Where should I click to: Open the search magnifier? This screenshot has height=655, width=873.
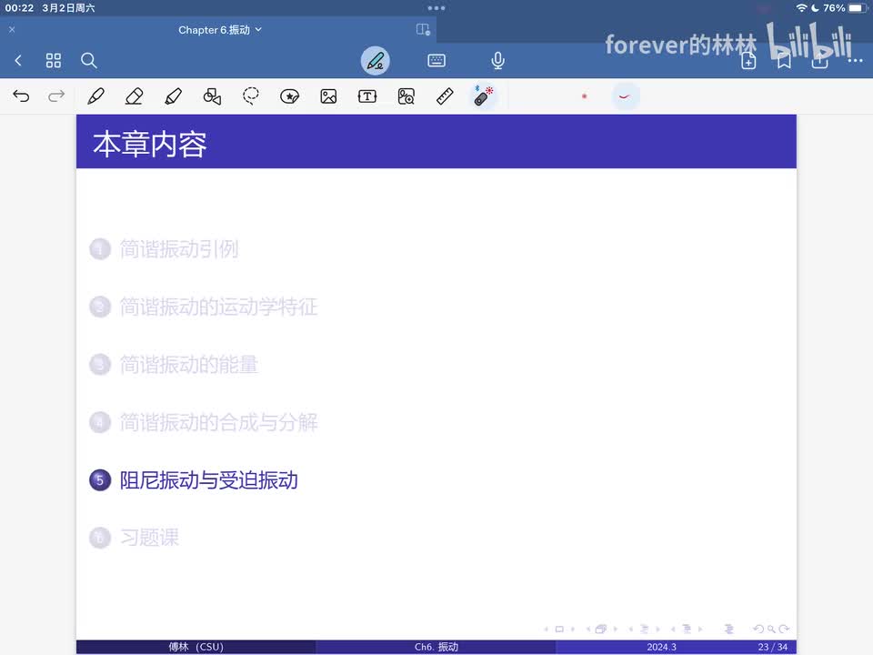pos(88,60)
